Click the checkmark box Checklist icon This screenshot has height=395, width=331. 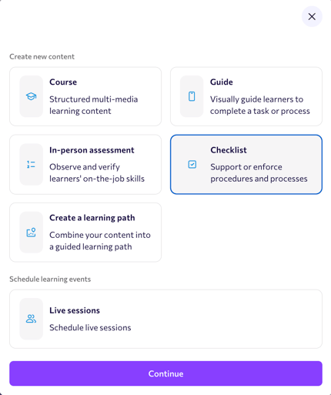(192, 164)
